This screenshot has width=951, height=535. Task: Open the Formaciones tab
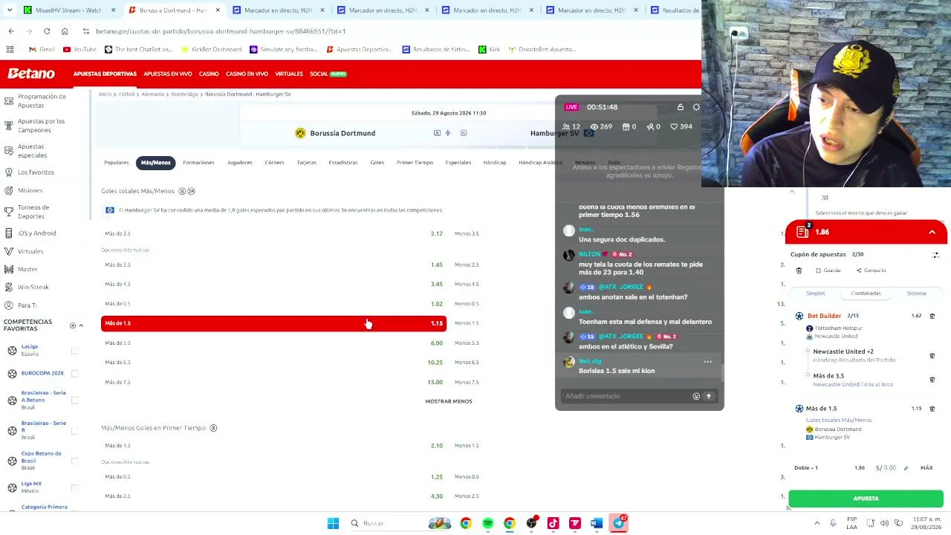198,163
